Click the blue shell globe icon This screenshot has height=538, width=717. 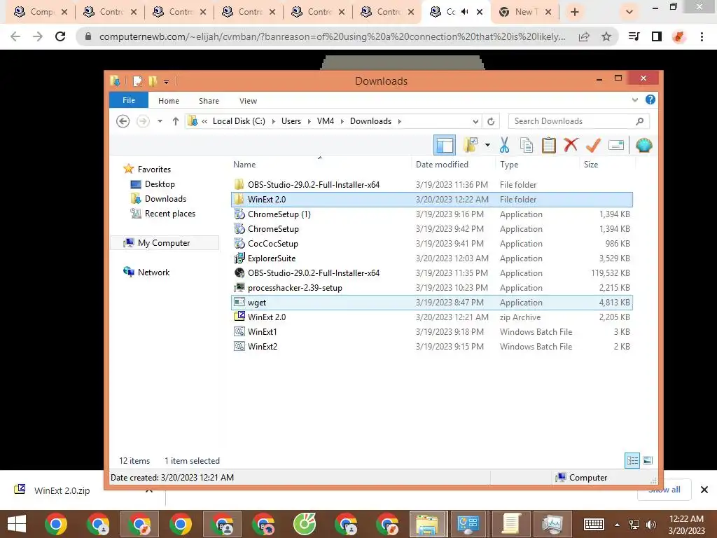click(x=644, y=146)
